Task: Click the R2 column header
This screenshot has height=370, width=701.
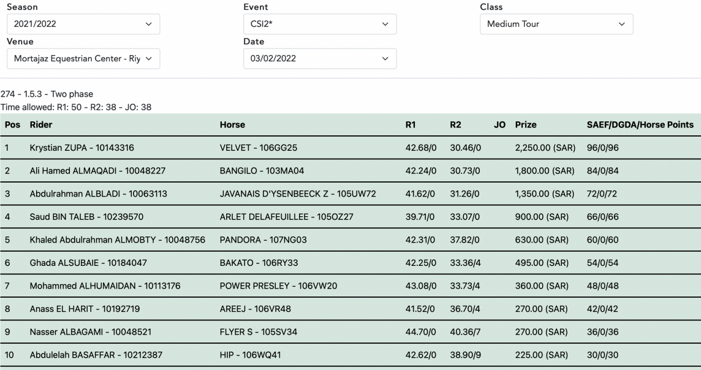Action: [x=455, y=125]
